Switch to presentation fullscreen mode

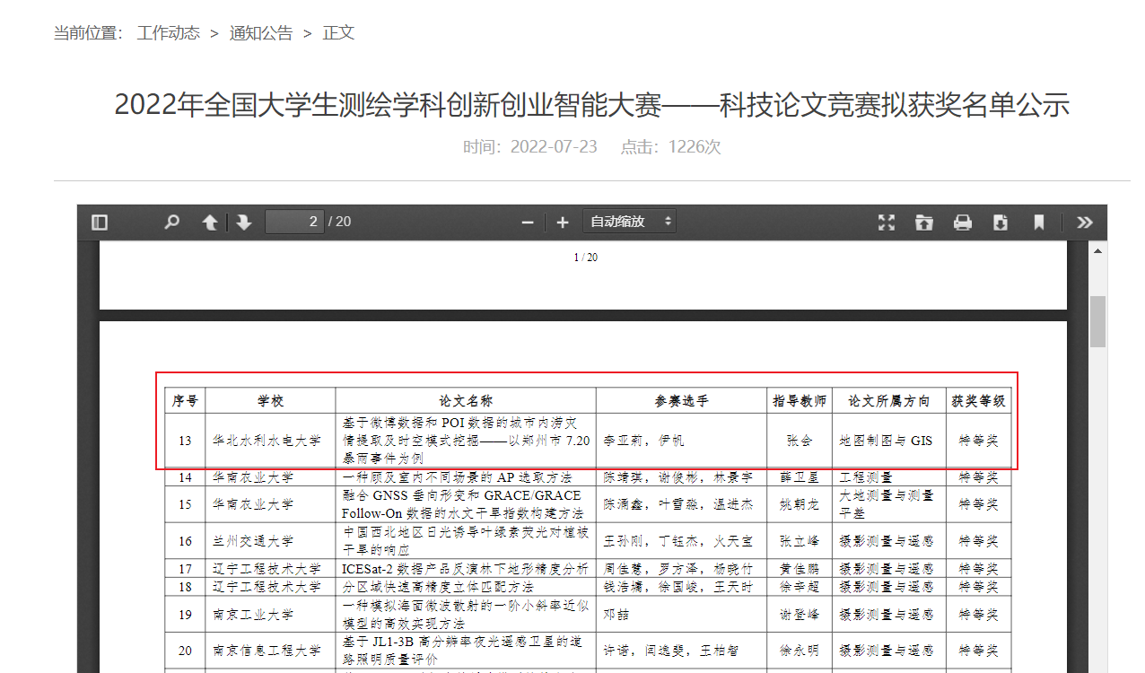(887, 222)
